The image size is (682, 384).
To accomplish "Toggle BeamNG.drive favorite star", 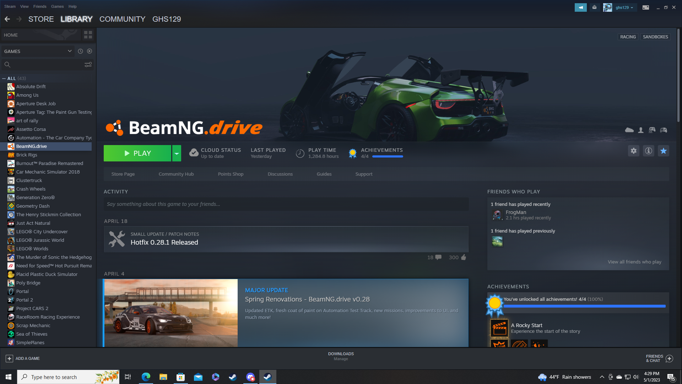I will pyautogui.click(x=664, y=151).
